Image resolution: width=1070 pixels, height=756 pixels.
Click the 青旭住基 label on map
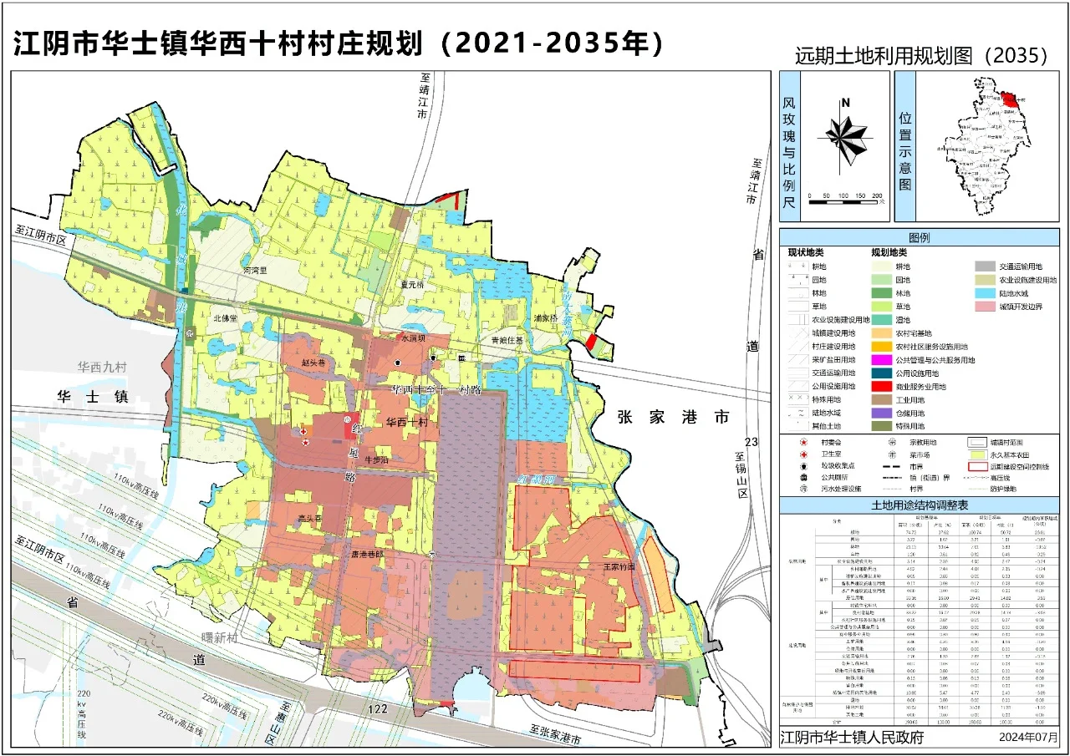click(507, 340)
